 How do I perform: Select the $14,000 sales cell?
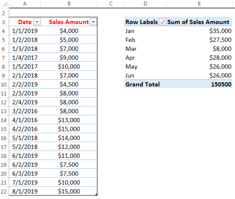[69, 138]
